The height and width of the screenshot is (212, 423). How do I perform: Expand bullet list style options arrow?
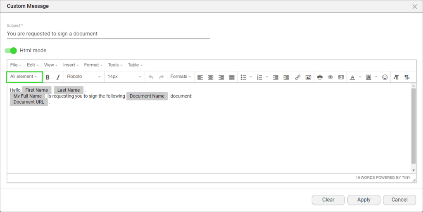[x=251, y=77]
